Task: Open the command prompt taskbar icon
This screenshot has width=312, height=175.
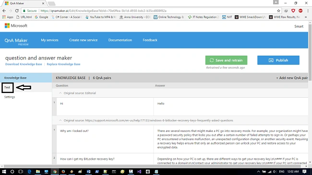Action: point(114,172)
